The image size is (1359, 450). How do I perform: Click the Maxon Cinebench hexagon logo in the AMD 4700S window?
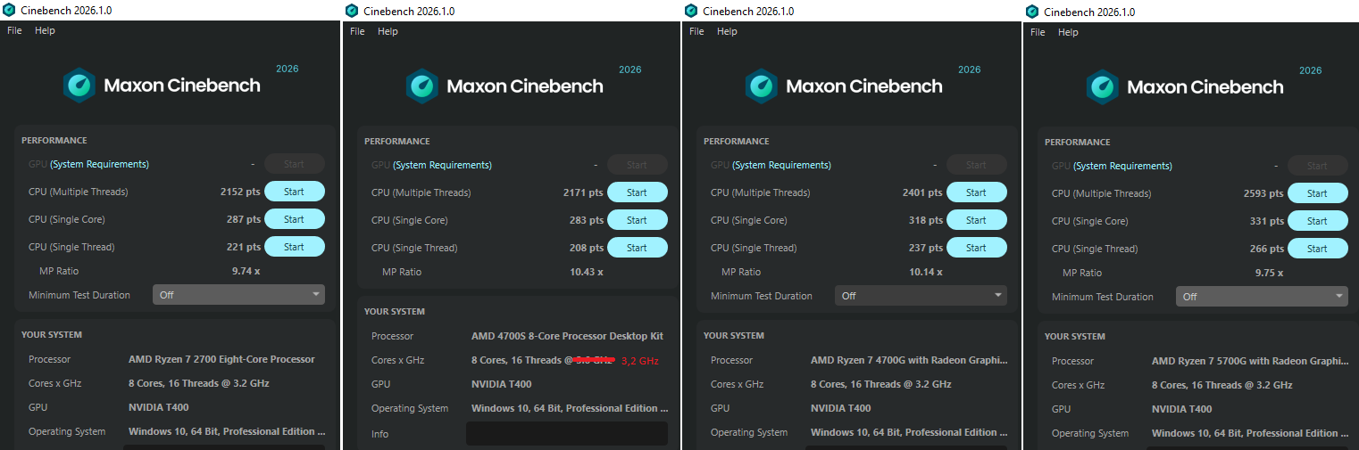422,86
